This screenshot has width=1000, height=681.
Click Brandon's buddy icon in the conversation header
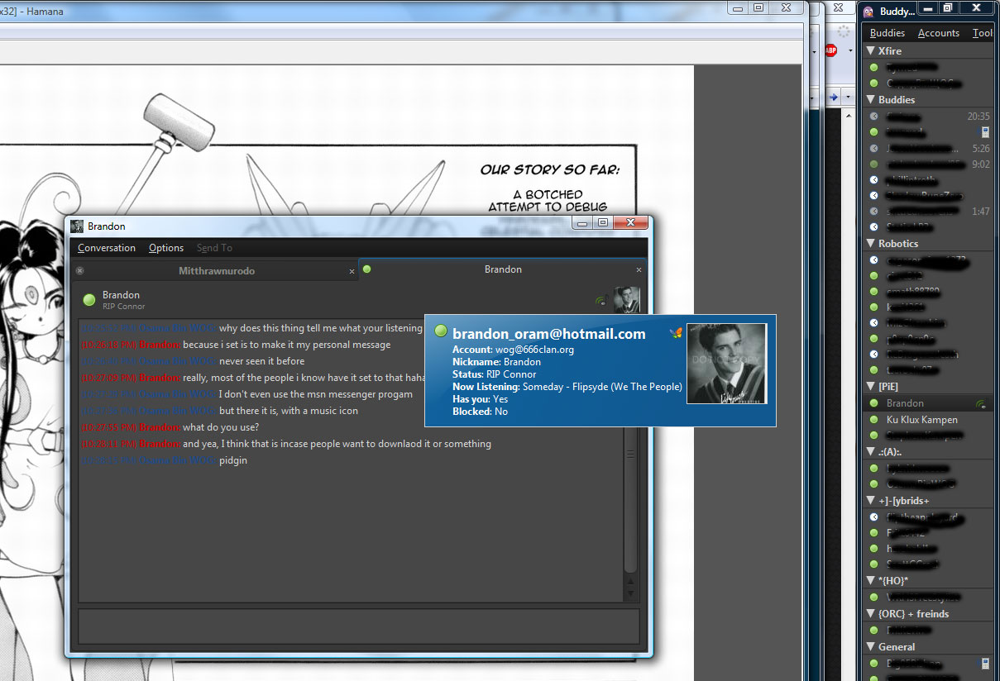pyautogui.click(x=626, y=300)
